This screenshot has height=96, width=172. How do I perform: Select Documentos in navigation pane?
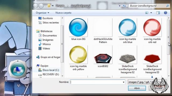click(50, 35)
